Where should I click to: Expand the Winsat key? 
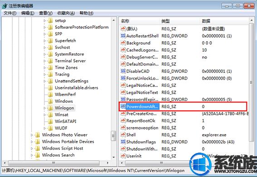tap(44, 115)
